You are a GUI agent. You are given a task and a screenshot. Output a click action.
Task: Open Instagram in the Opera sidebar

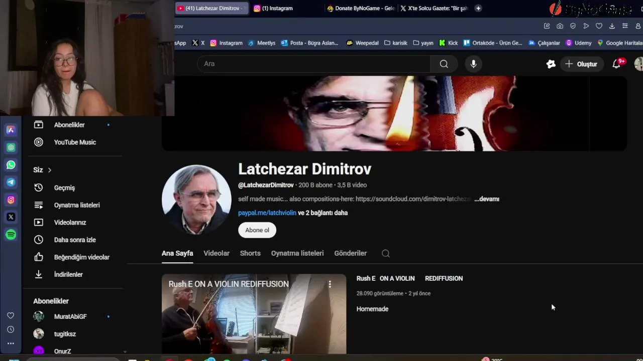(11, 200)
